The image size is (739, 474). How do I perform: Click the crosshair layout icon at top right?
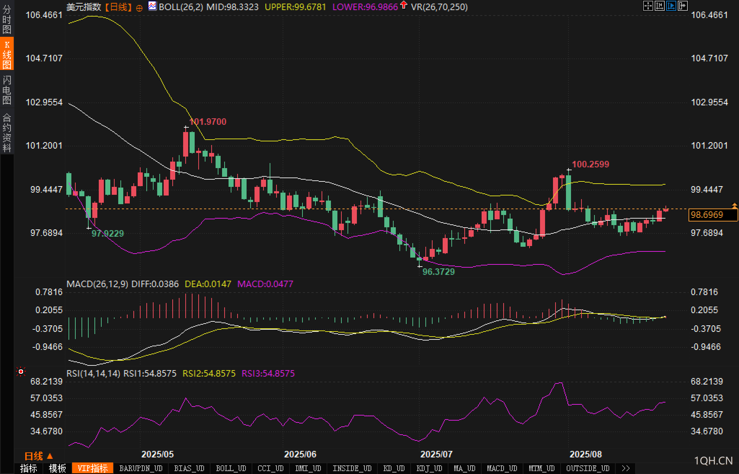click(648, 6)
